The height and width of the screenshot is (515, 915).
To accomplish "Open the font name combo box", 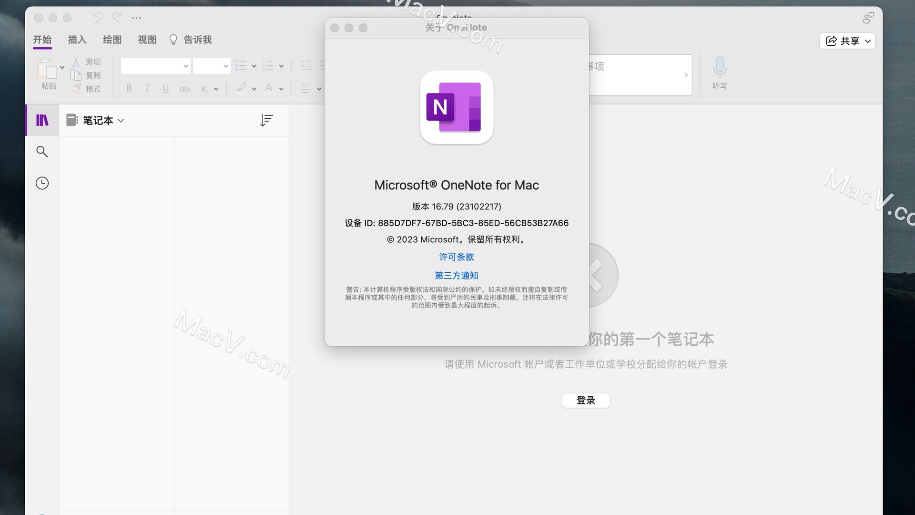I will click(155, 66).
